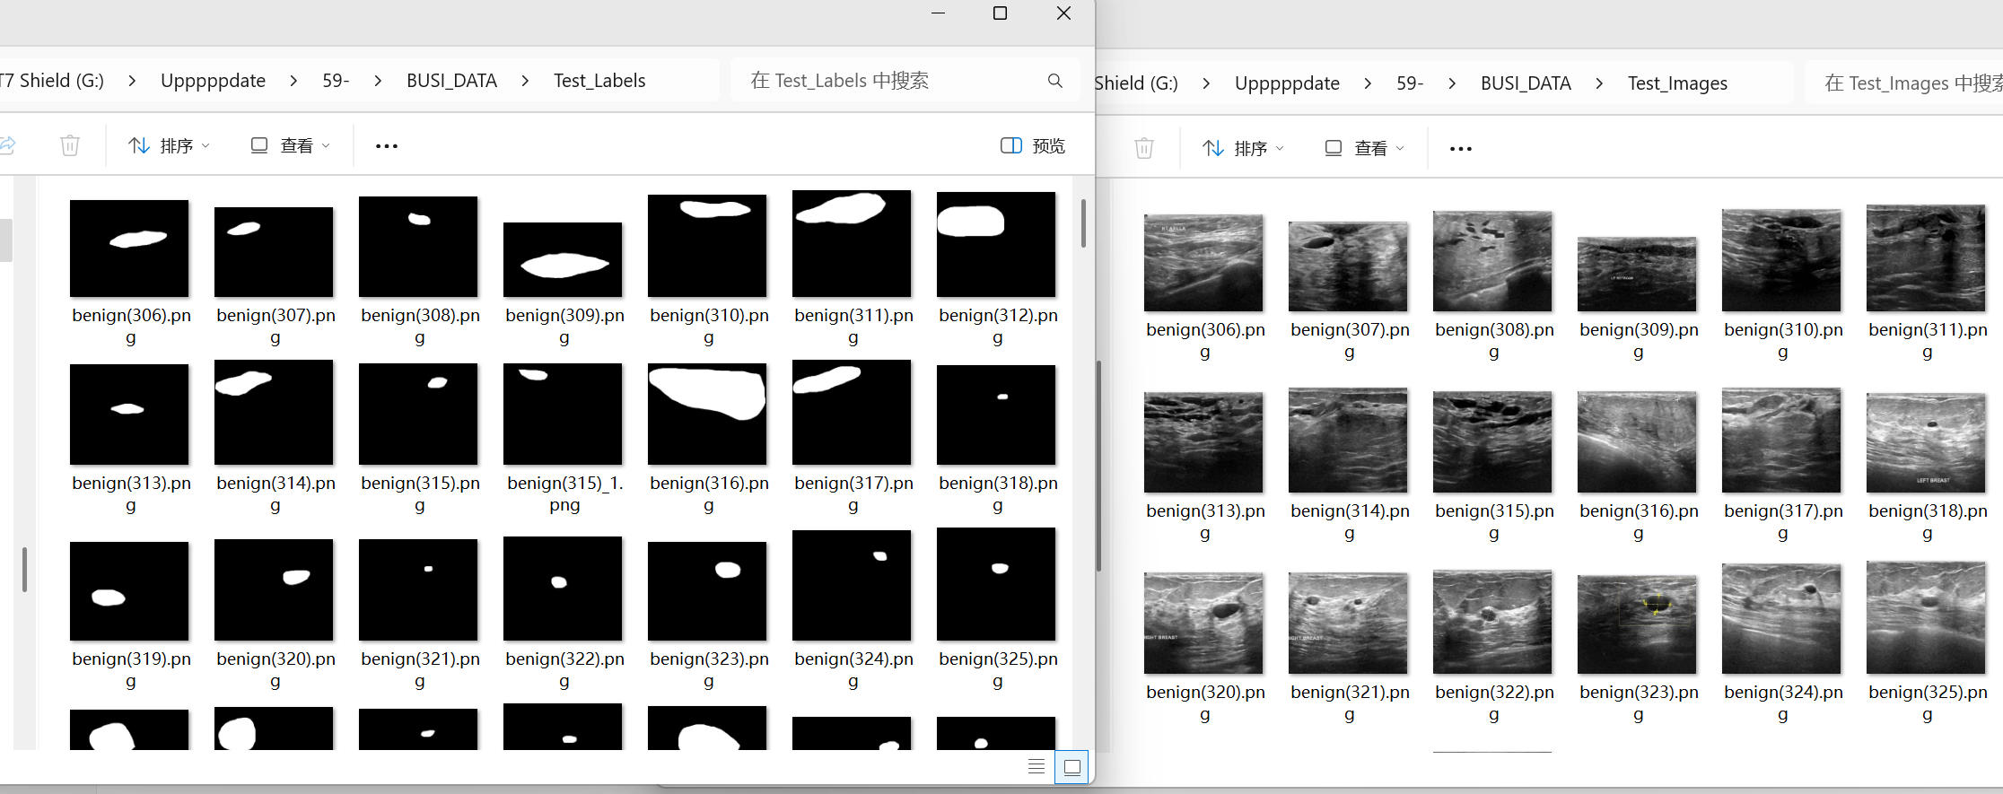
Task: Click benign(310).png filename in Test_Labels
Action: 709,327
